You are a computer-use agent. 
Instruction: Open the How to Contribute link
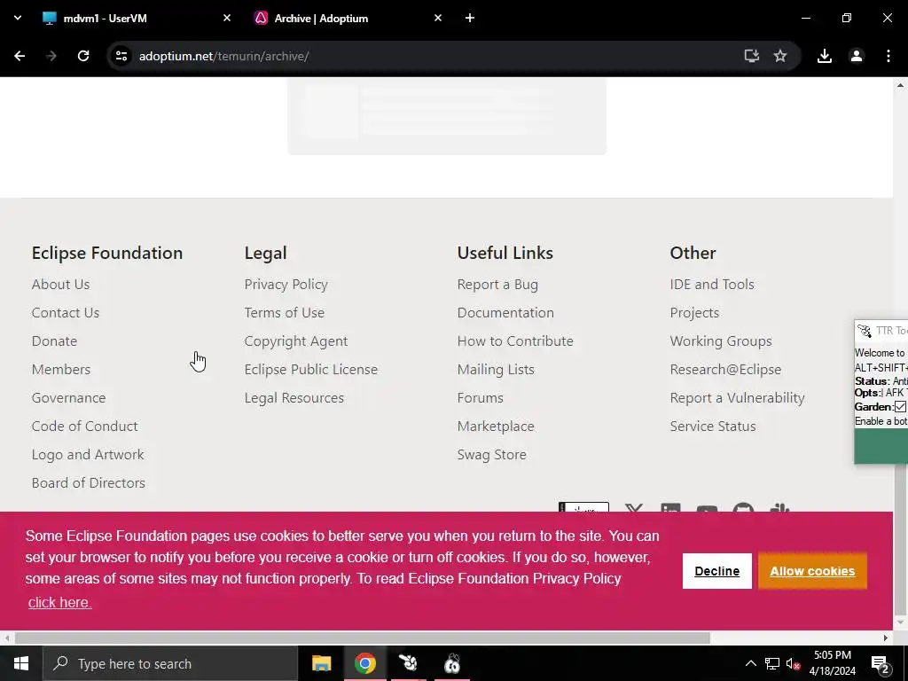click(515, 341)
